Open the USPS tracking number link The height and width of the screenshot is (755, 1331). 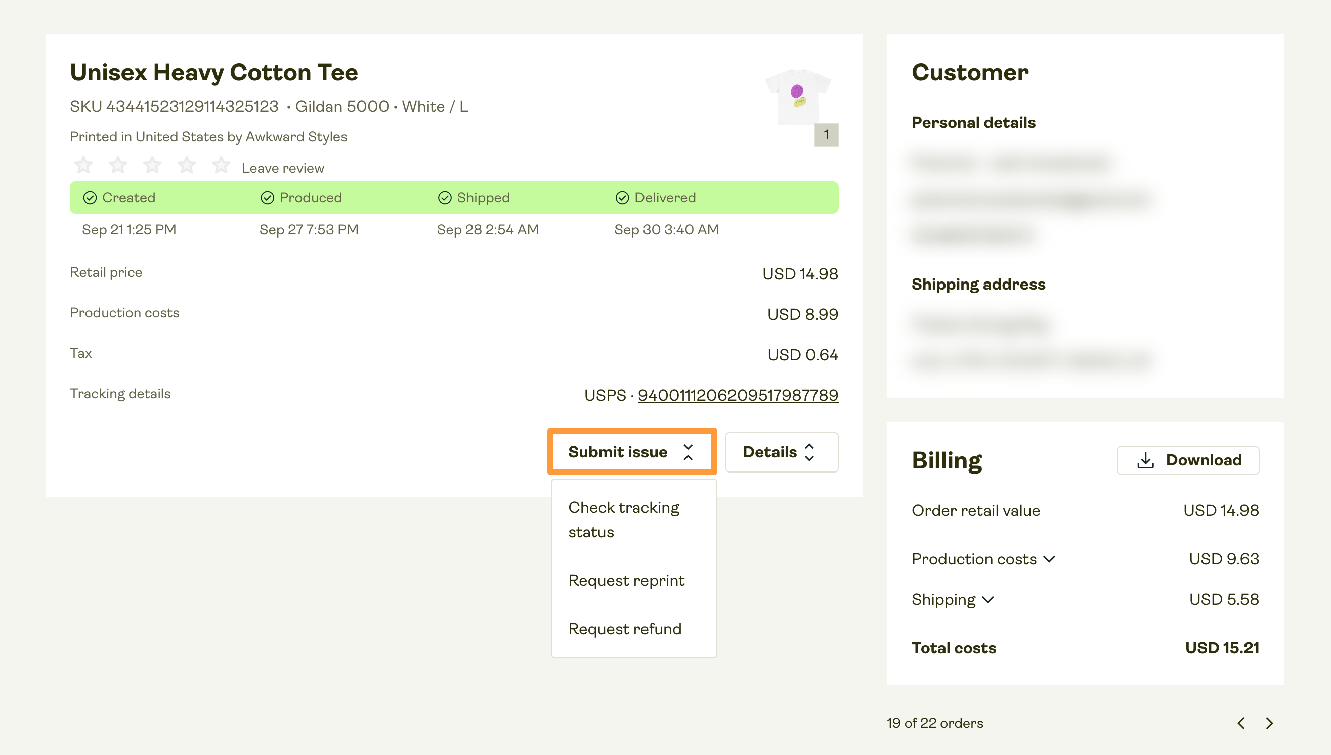pyautogui.click(x=738, y=395)
